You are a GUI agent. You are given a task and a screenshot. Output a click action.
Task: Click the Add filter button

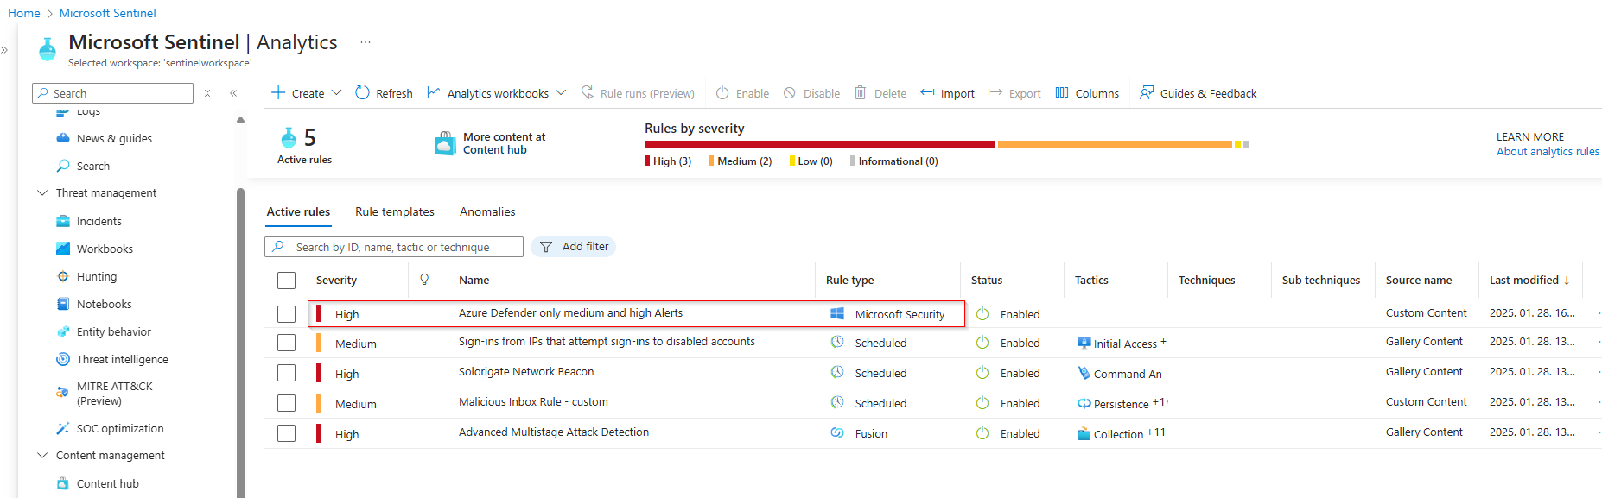pos(573,247)
